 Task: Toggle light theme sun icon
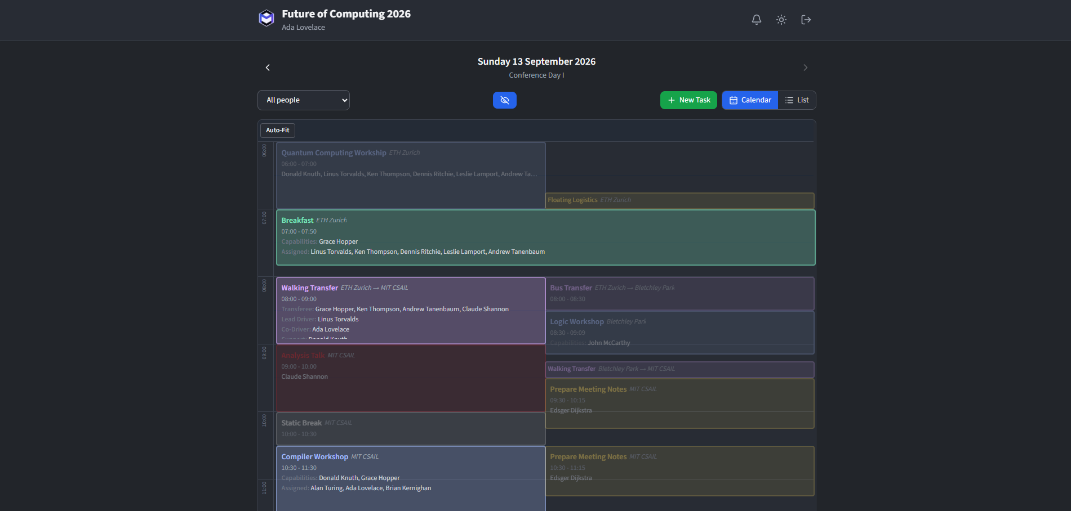click(x=781, y=20)
